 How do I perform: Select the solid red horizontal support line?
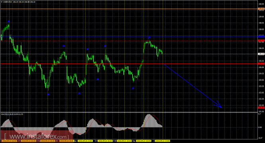pos(129,64)
